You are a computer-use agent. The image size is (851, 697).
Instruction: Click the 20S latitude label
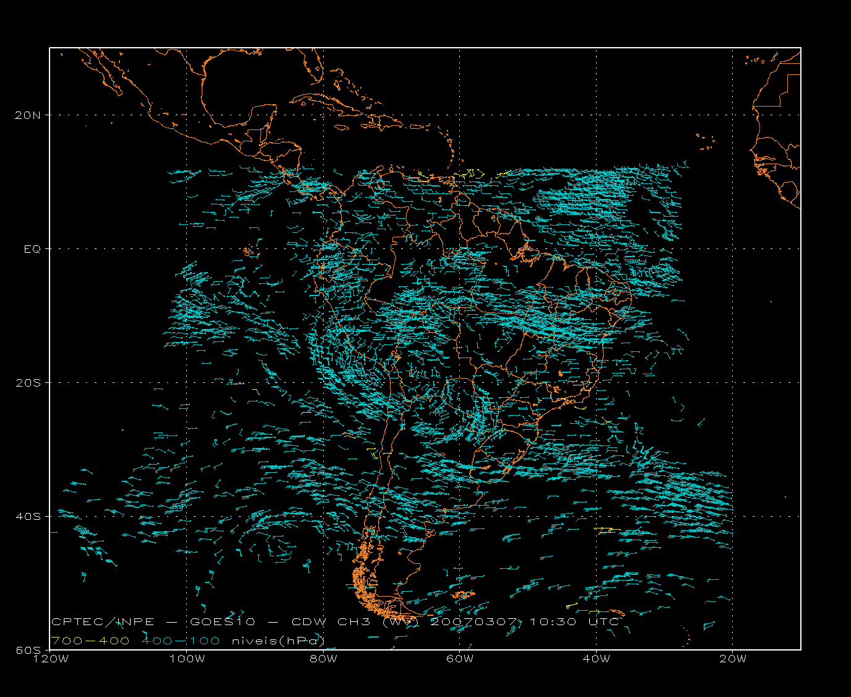[x=29, y=382]
